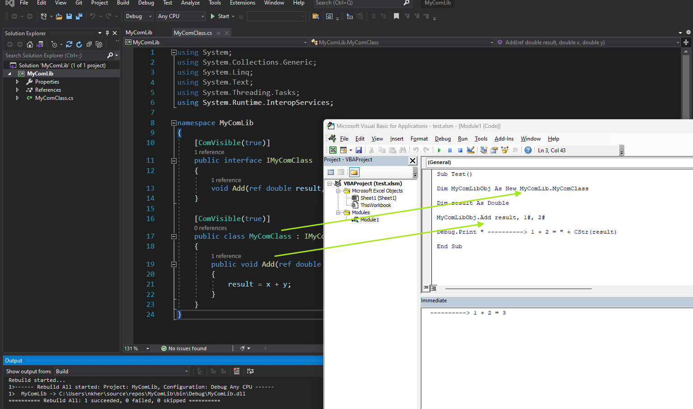Viewport: 693px width, 409px height.
Task: Select ThisWorkbook in VBA project tree
Action: [376, 205]
